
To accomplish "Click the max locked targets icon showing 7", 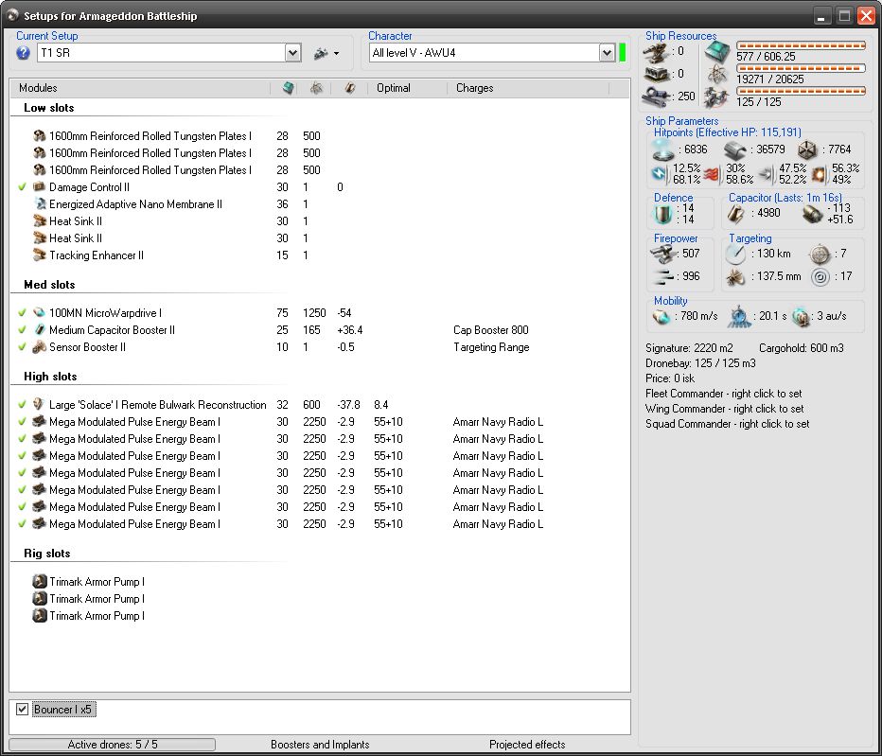I will point(820,255).
